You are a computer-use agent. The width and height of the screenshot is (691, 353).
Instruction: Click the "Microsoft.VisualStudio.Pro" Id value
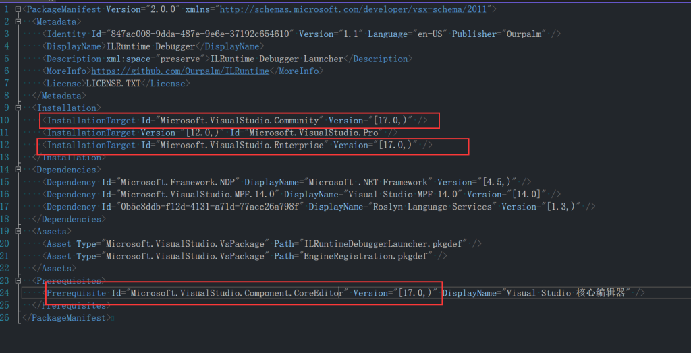[313, 133]
